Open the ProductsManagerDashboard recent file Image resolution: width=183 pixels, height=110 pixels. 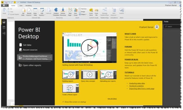[35, 57]
